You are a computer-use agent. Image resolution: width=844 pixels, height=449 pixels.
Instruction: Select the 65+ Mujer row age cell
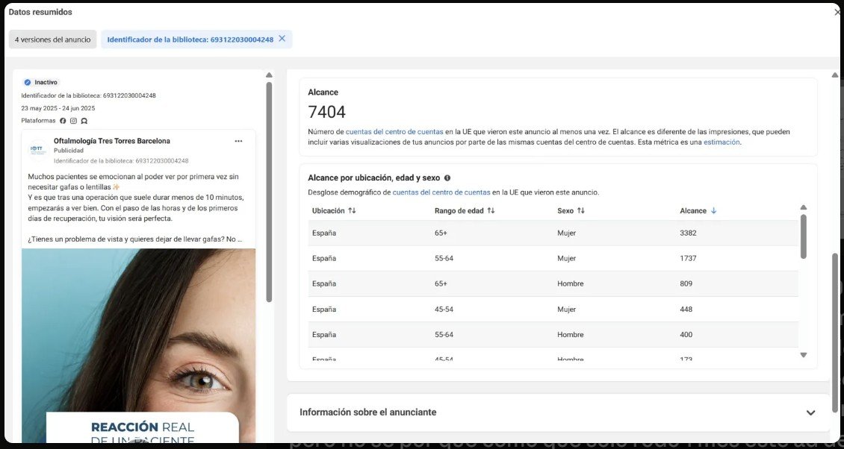click(441, 233)
